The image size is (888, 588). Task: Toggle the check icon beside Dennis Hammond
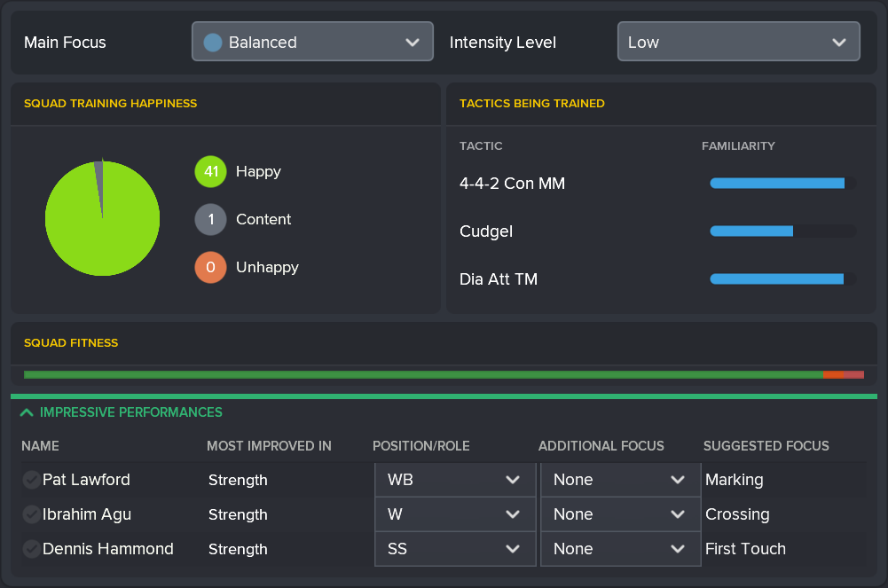tap(31, 549)
